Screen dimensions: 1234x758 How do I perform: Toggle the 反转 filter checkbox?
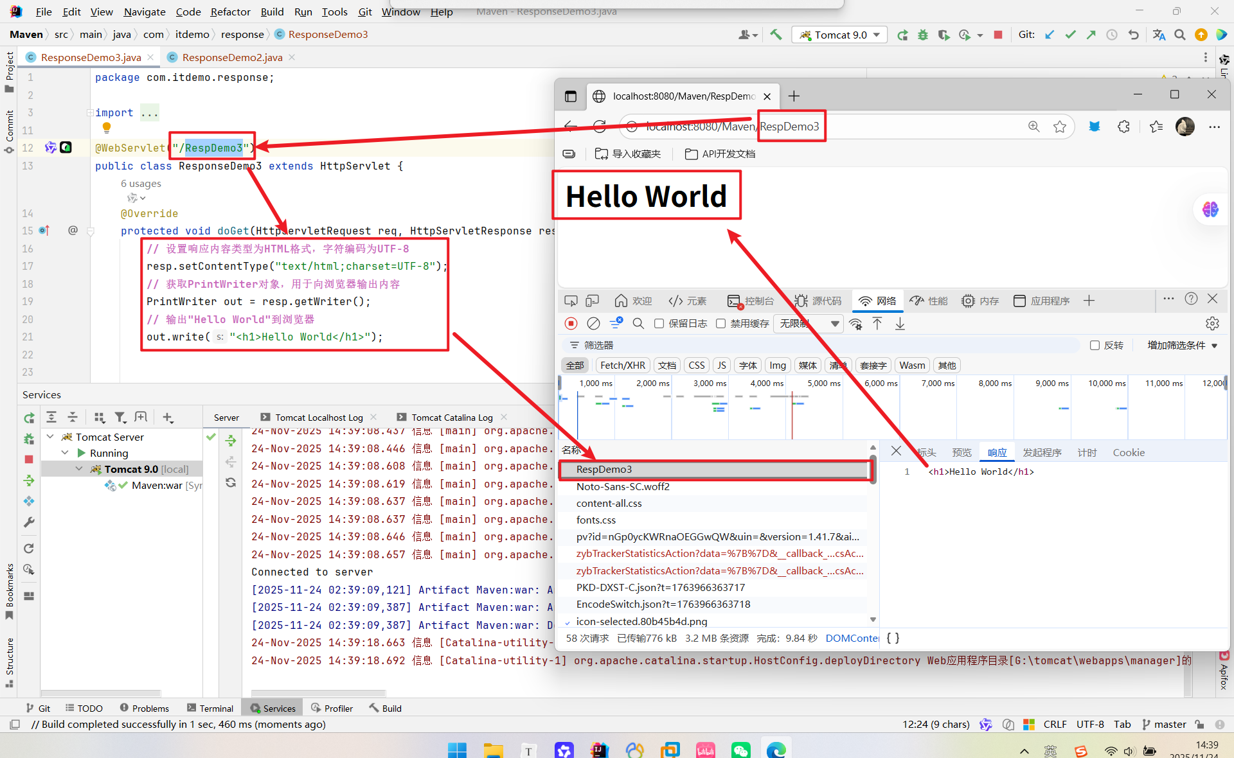1095,346
